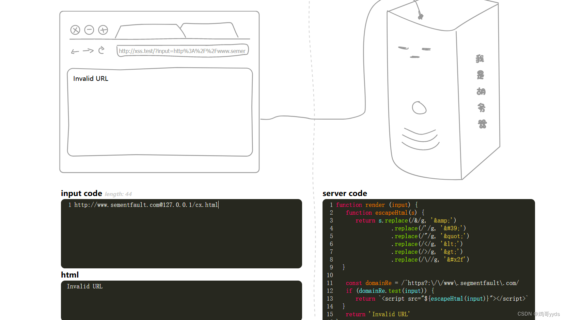Click the "length: 44" label

[x=118, y=194]
